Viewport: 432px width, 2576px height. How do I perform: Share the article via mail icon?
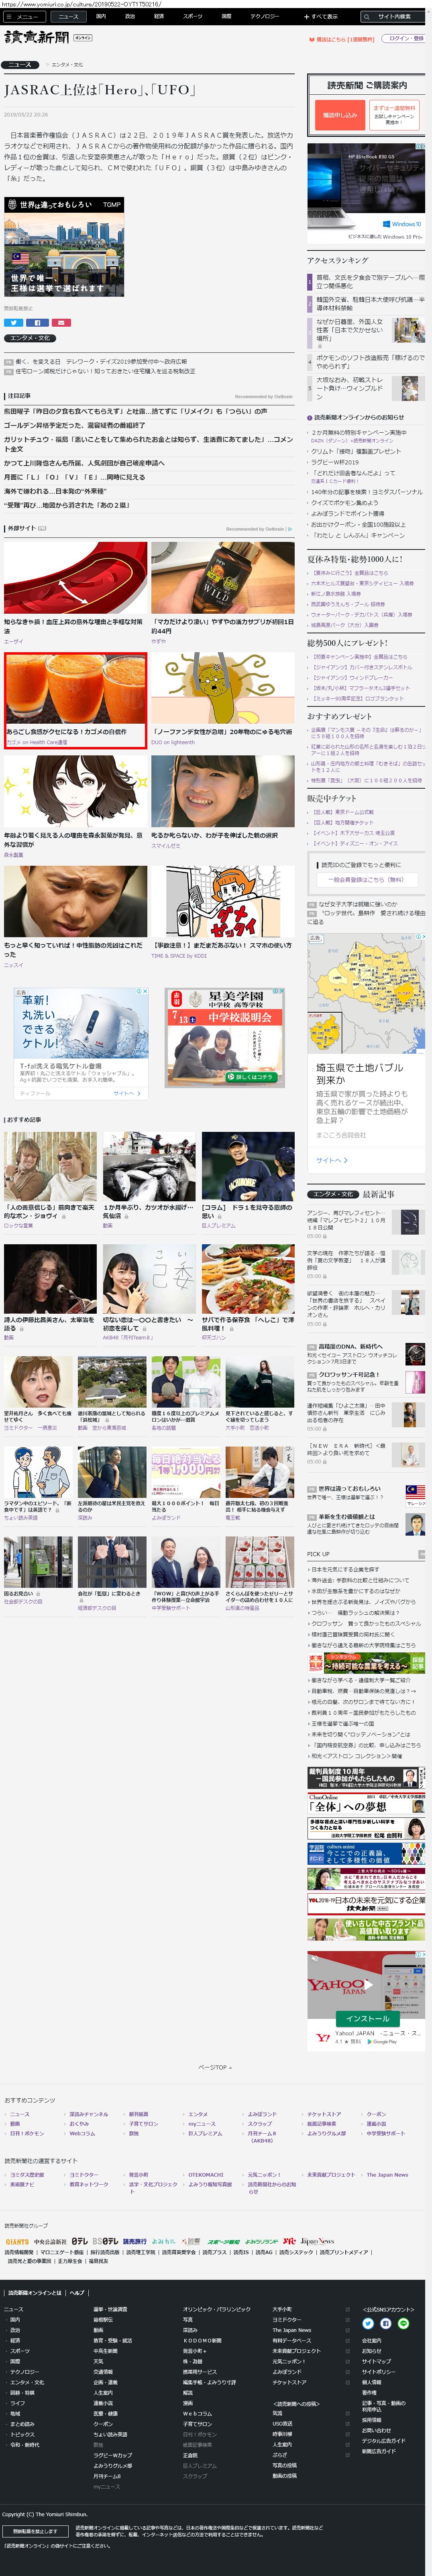61,323
